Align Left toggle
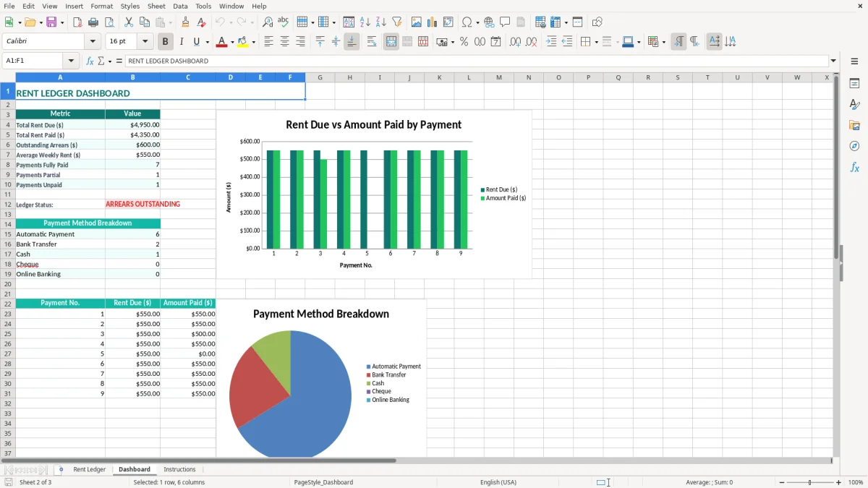This screenshot has width=868, height=488. (x=269, y=42)
